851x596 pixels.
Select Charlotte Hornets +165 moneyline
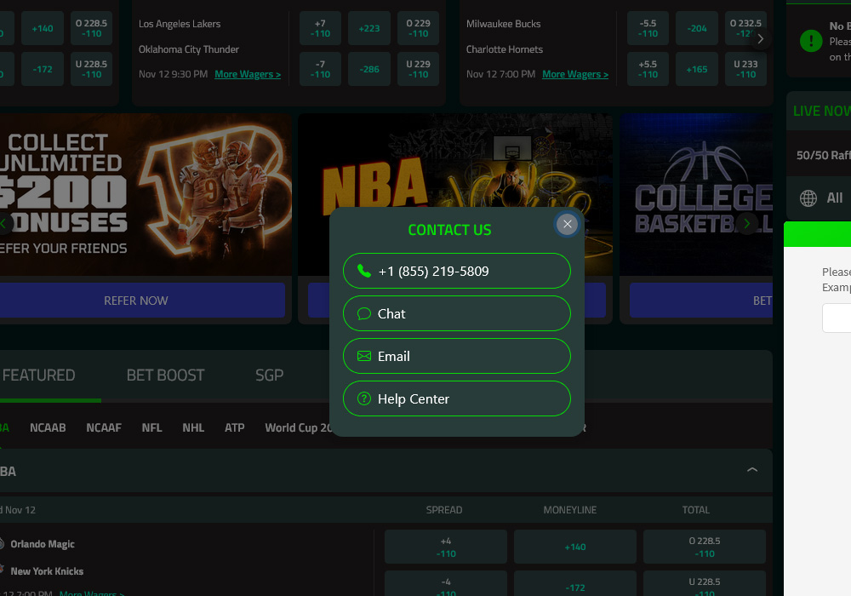(696, 69)
